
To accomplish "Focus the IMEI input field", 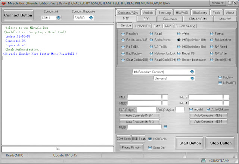I will tap(145, 97).
